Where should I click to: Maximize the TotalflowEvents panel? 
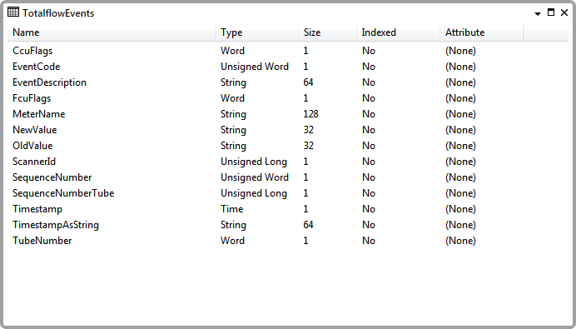pos(551,12)
